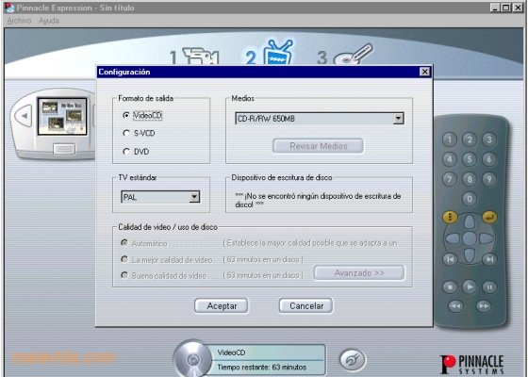This screenshot has height=377, width=528.
Task: Click the remote's up arrow
Action: [470, 221]
